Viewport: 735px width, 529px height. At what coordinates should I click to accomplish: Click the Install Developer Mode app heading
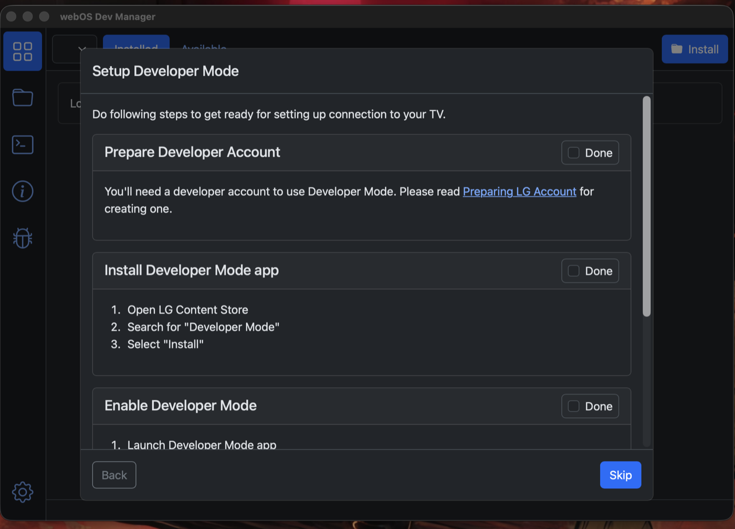pos(192,270)
